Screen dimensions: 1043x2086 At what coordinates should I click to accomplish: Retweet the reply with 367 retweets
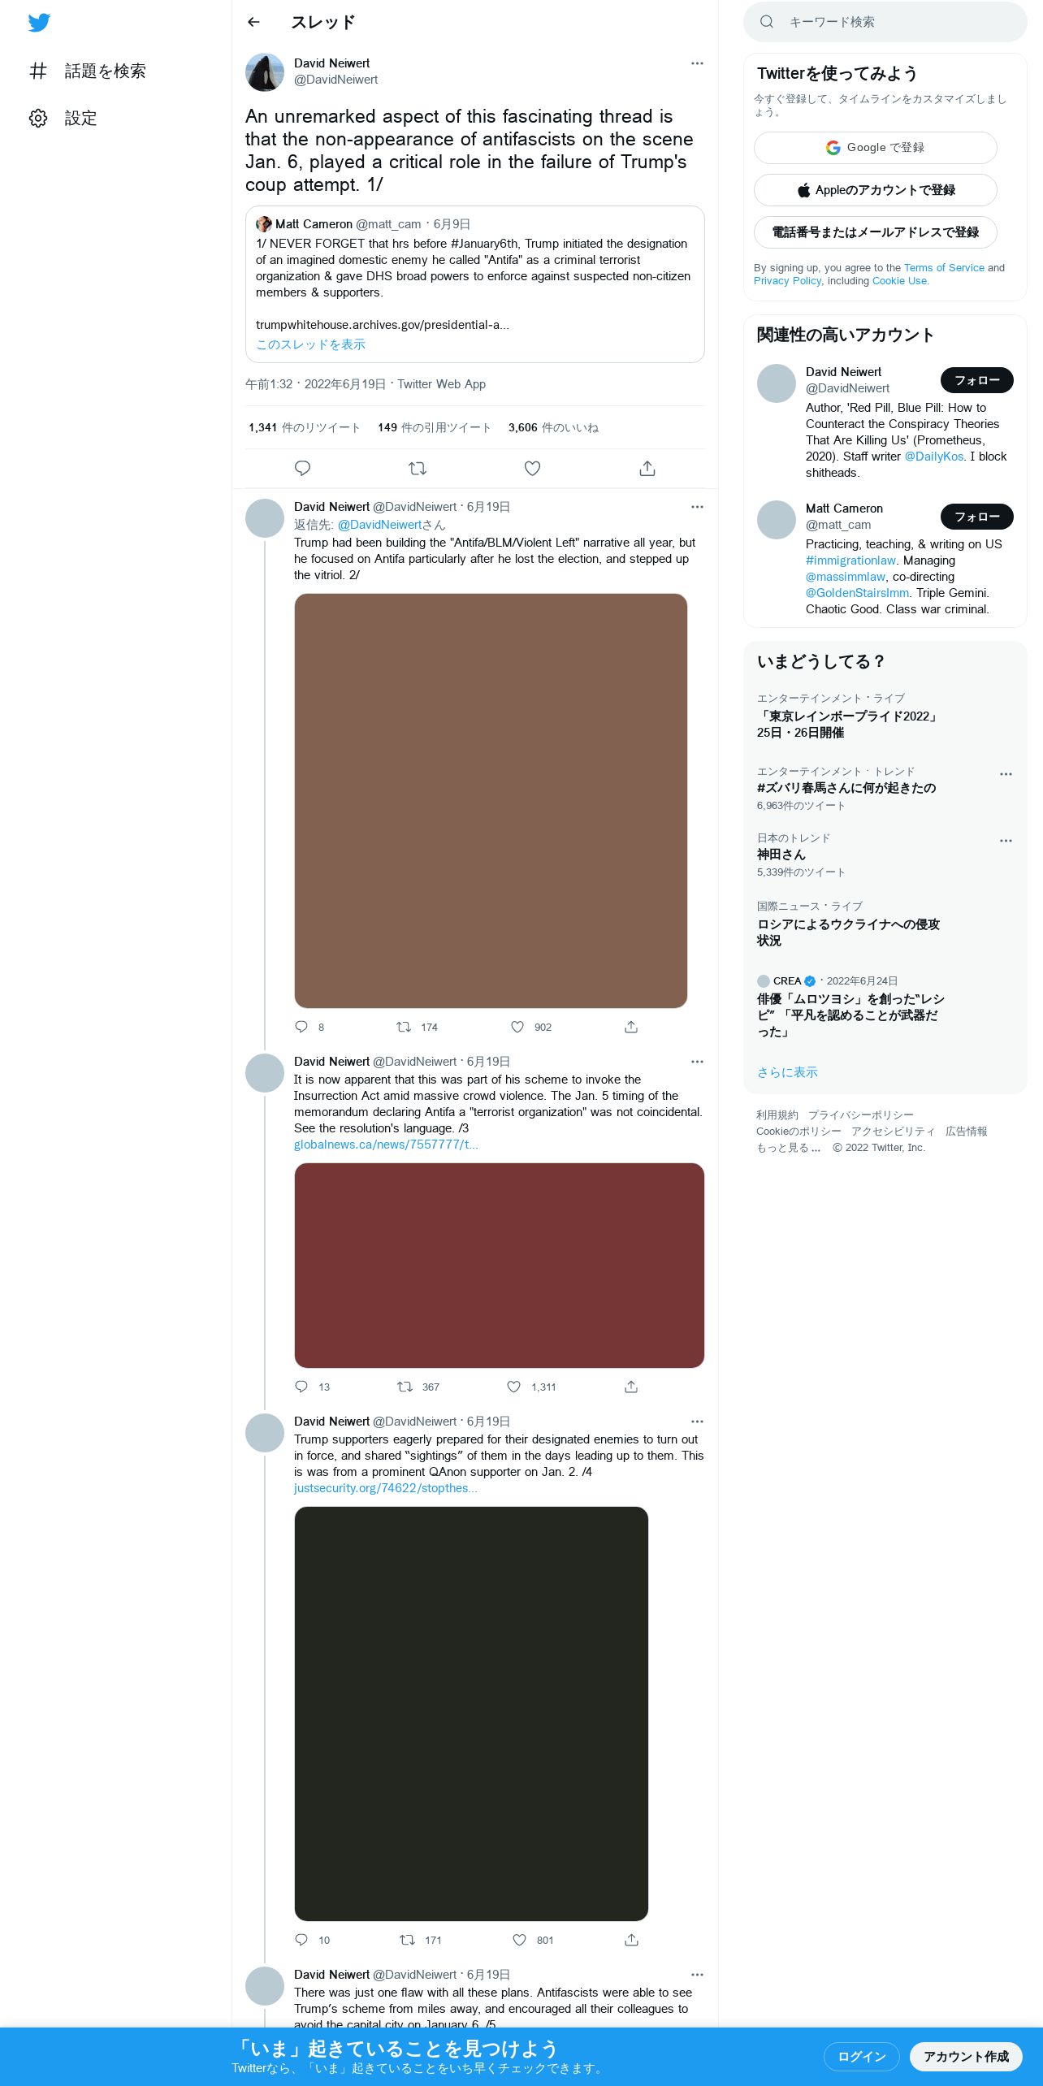pos(405,1387)
